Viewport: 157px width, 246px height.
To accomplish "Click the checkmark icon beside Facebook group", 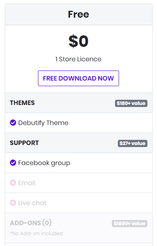I will click(13, 163).
